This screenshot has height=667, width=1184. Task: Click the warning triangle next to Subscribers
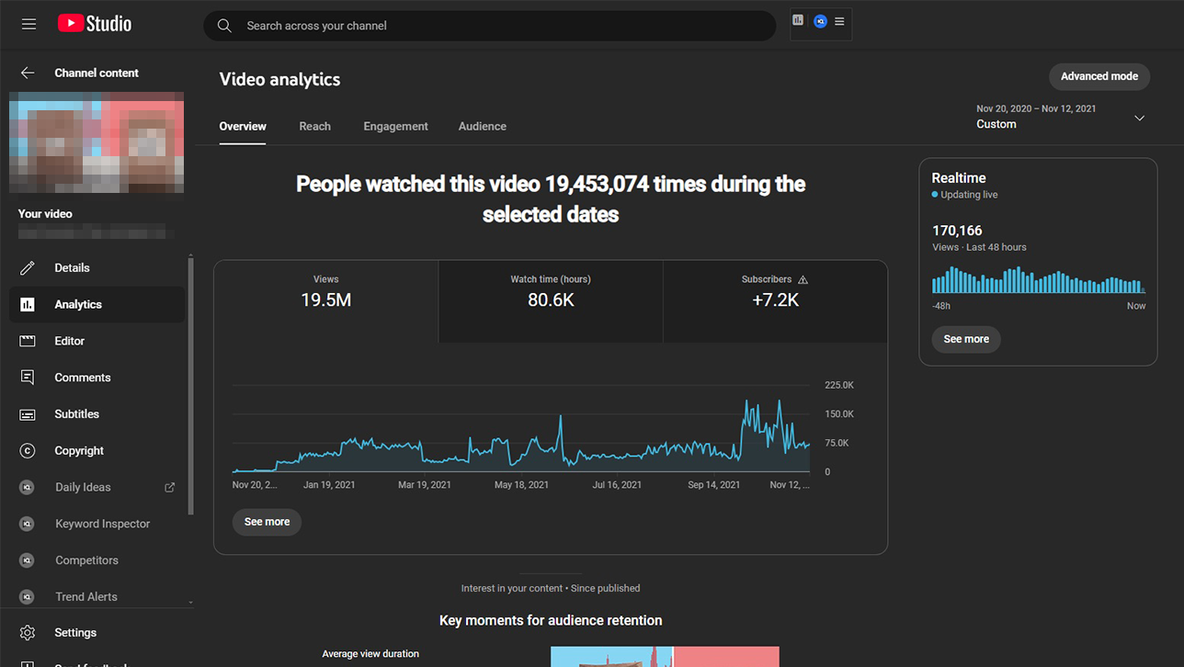tap(803, 279)
